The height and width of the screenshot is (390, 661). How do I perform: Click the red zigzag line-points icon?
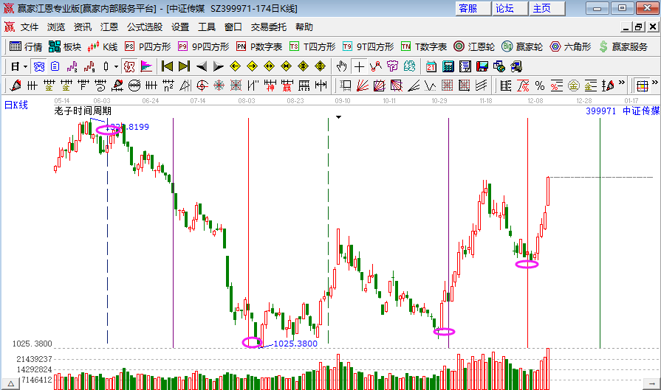point(376,66)
